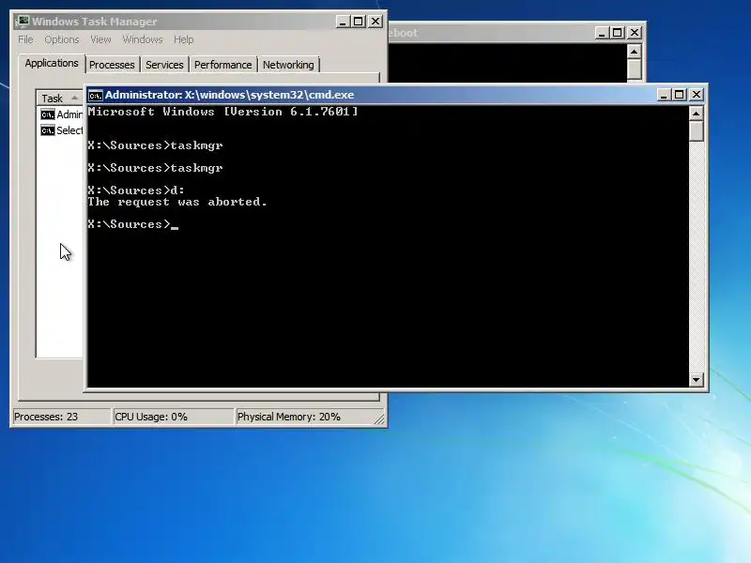Click the Task Manager resize grip corner

[379, 419]
